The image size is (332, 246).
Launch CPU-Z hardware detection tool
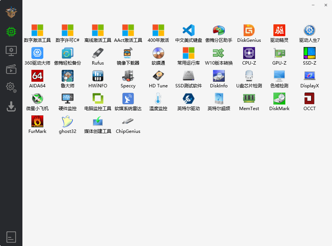tap(249, 56)
